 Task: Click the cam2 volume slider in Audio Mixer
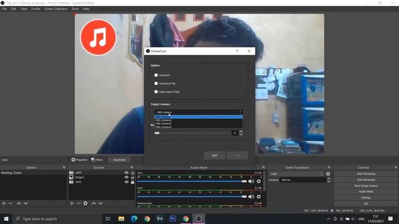click(x=192, y=197)
